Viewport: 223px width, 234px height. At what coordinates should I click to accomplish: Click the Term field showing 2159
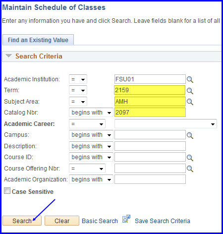pyautogui.click(x=150, y=90)
